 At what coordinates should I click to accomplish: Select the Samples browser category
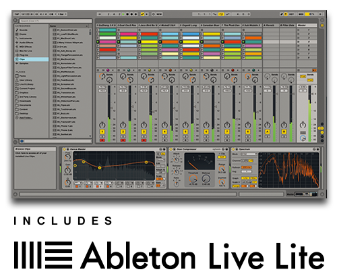(24, 63)
